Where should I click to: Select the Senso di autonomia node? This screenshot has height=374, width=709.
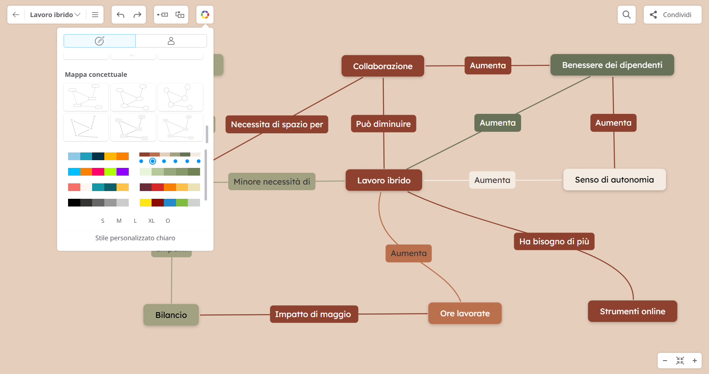pos(614,180)
